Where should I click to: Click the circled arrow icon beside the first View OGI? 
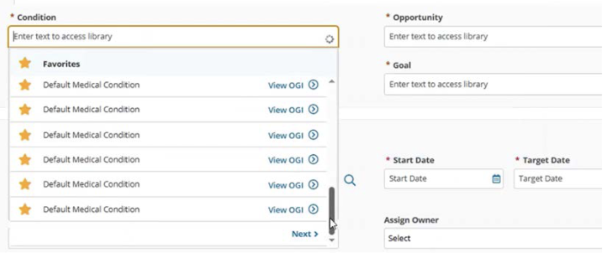313,85
